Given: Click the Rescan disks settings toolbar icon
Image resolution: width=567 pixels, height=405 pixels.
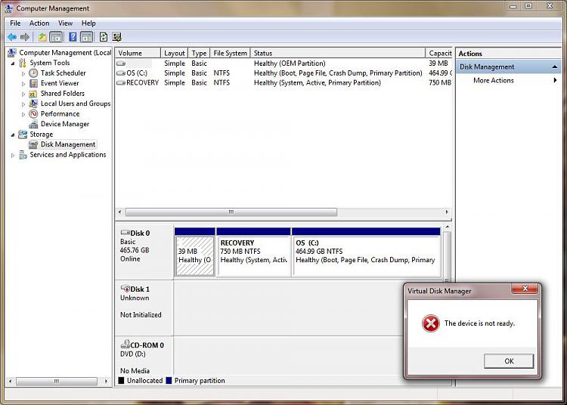Looking at the screenshot, I should click(116, 37).
